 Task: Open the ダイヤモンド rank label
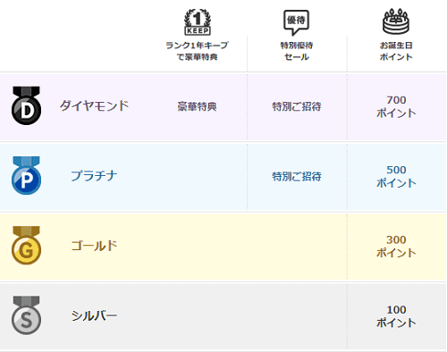[x=94, y=105]
